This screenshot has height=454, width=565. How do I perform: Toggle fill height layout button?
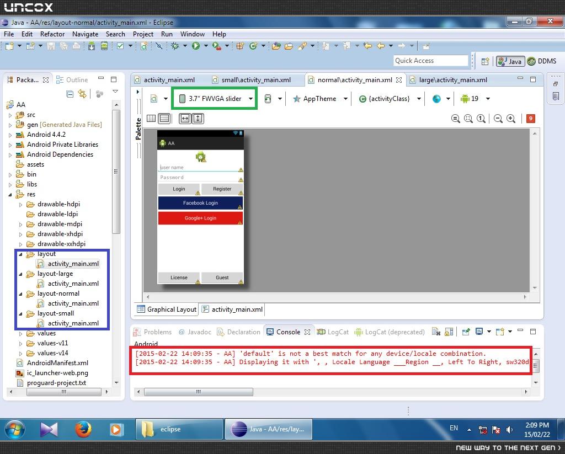198,119
